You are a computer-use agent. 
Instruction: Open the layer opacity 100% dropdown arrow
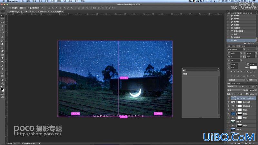pyautogui.click(x=255, y=90)
